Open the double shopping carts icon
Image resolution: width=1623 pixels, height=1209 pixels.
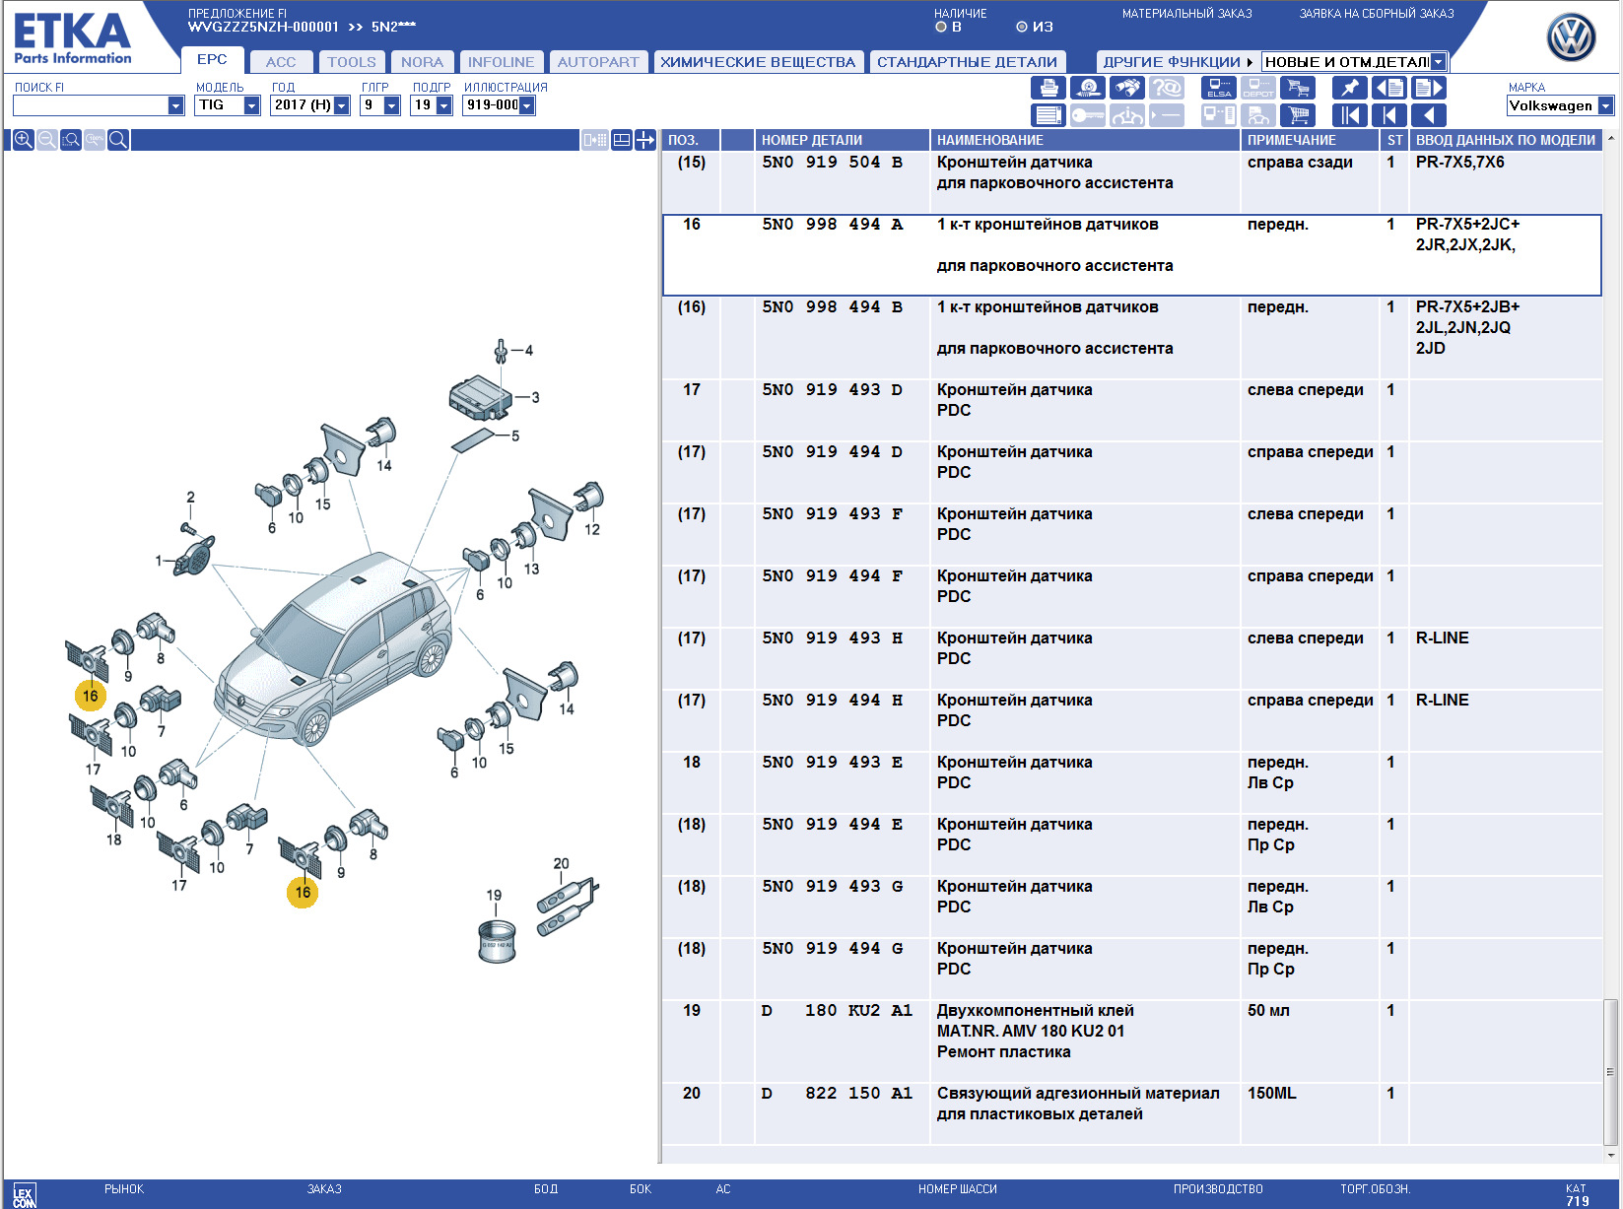pyautogui.click(x=1298, y=89)
